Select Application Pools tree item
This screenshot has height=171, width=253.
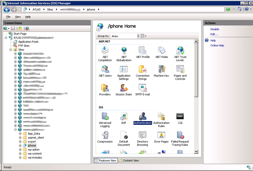(x=28, y=42)
